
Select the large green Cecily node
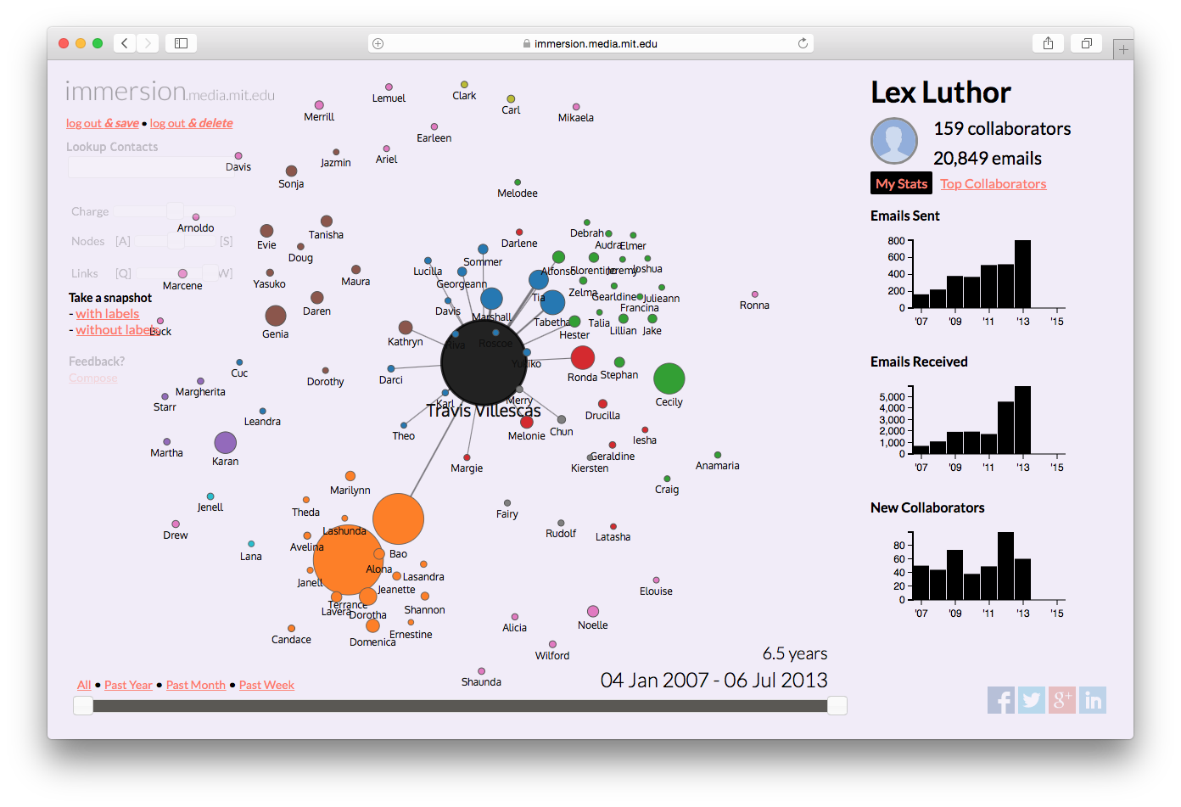(x=669, y=378)
